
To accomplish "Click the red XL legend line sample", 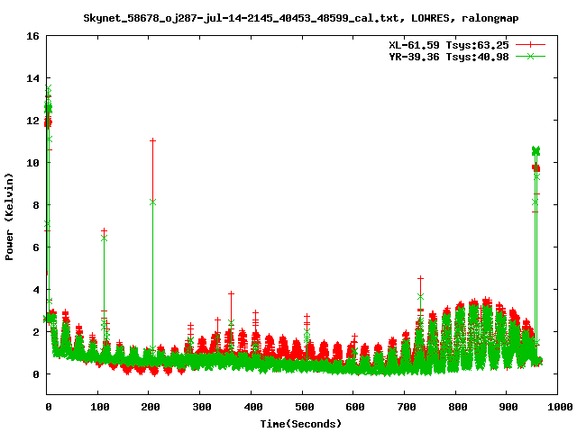I will coord(530,45).
